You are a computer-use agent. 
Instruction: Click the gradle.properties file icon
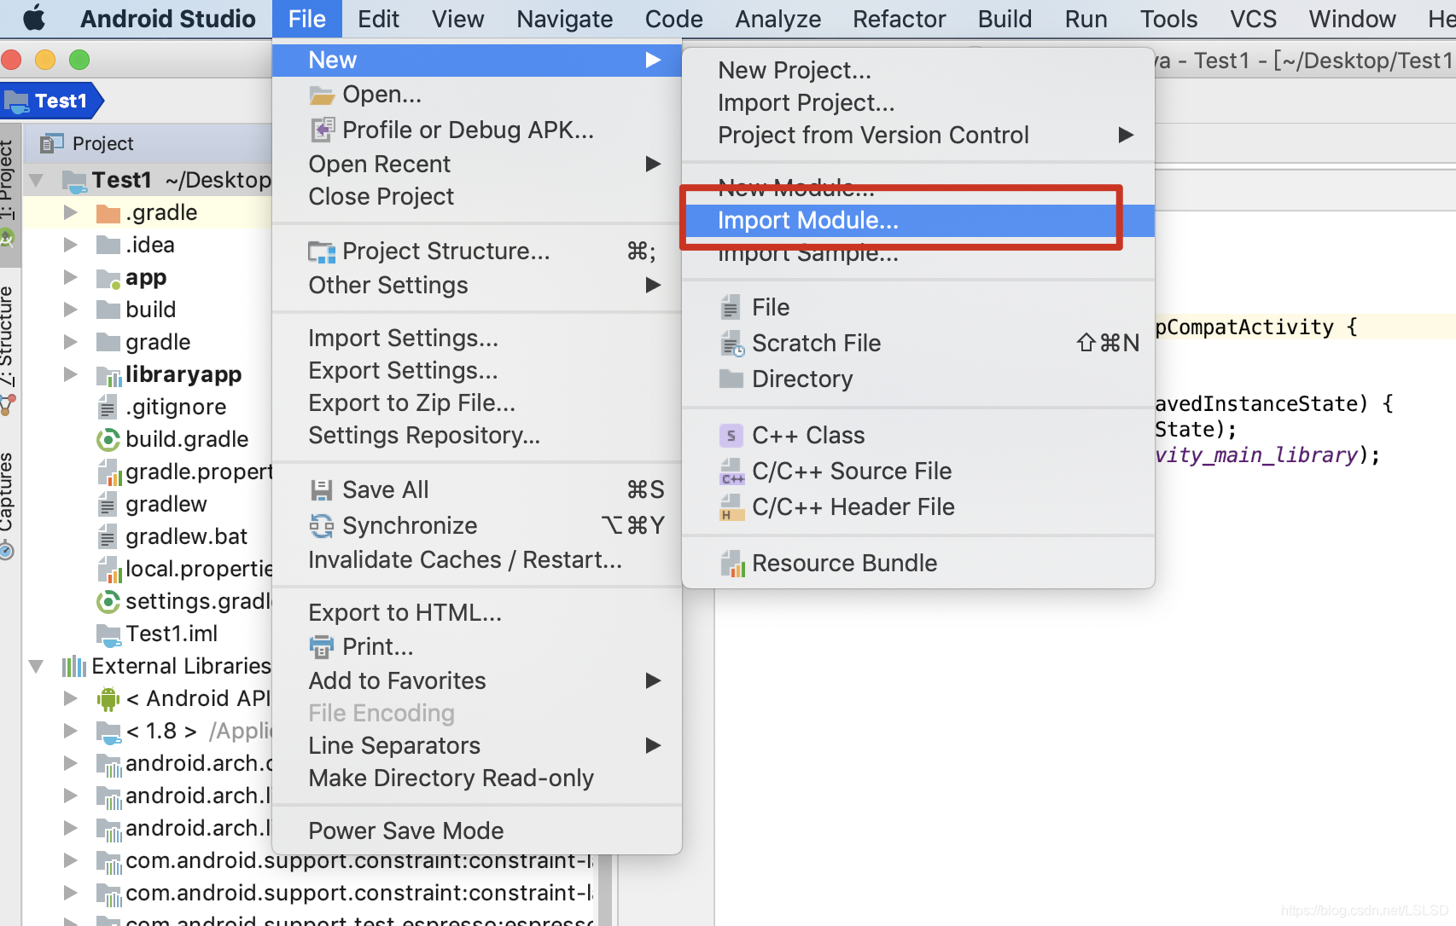[x=109, y=472]
